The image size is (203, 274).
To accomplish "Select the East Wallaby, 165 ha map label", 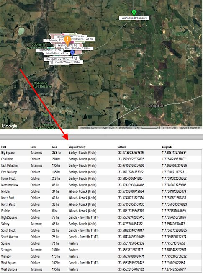I will coord(78,49).
